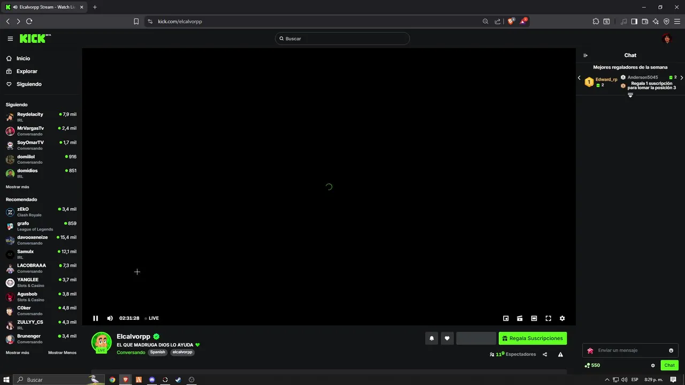
Task: Click the cast icon in the player controls
Action: pyautogui.click(x=520, y=318)
